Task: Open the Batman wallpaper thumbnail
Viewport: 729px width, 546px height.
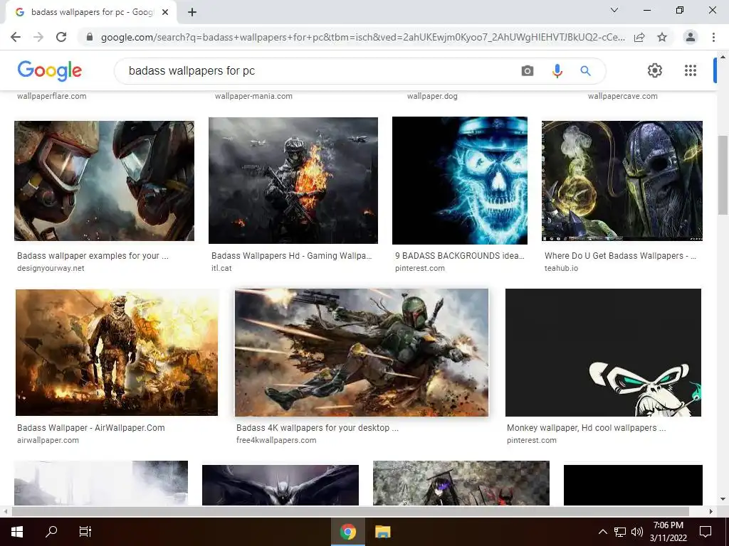Action: (280, 485)
